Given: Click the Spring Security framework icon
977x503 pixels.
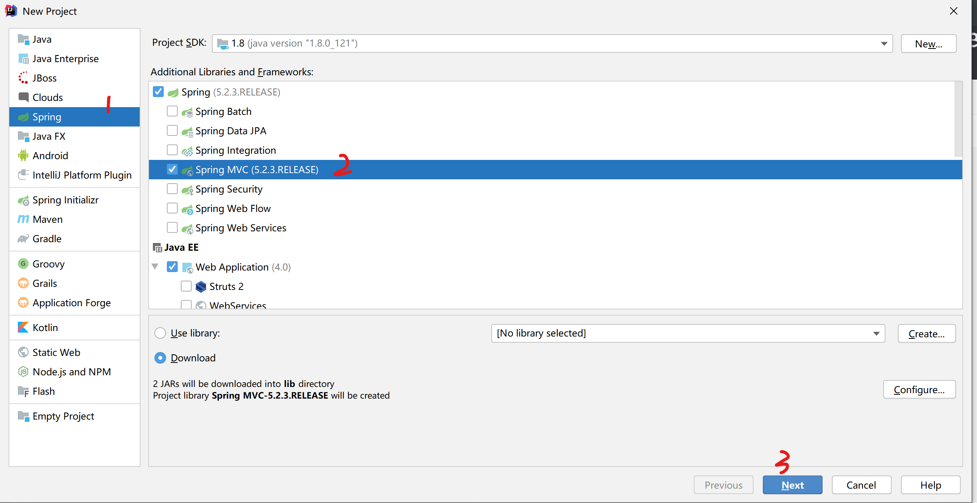Looking at the screenshot, I should click(187, 190).
